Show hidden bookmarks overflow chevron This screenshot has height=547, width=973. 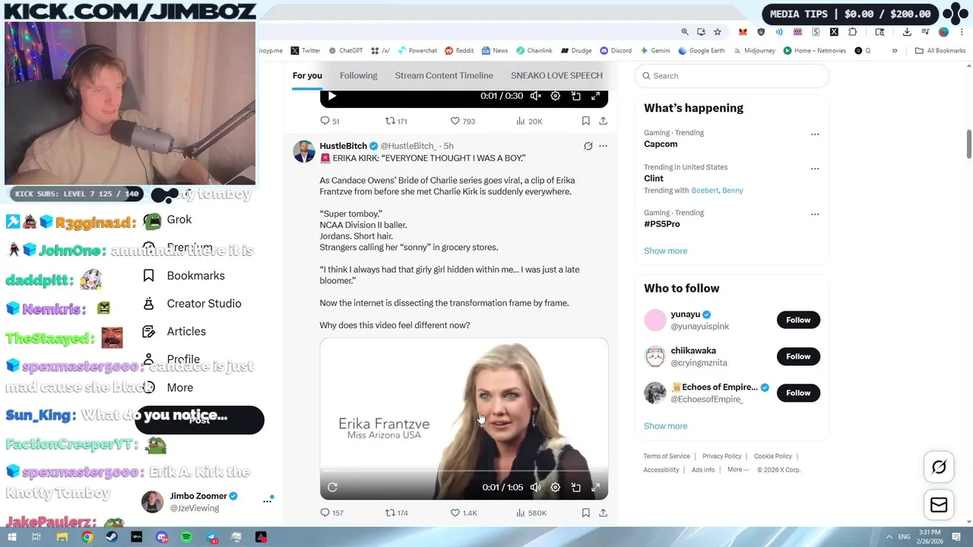click(895, 51)
